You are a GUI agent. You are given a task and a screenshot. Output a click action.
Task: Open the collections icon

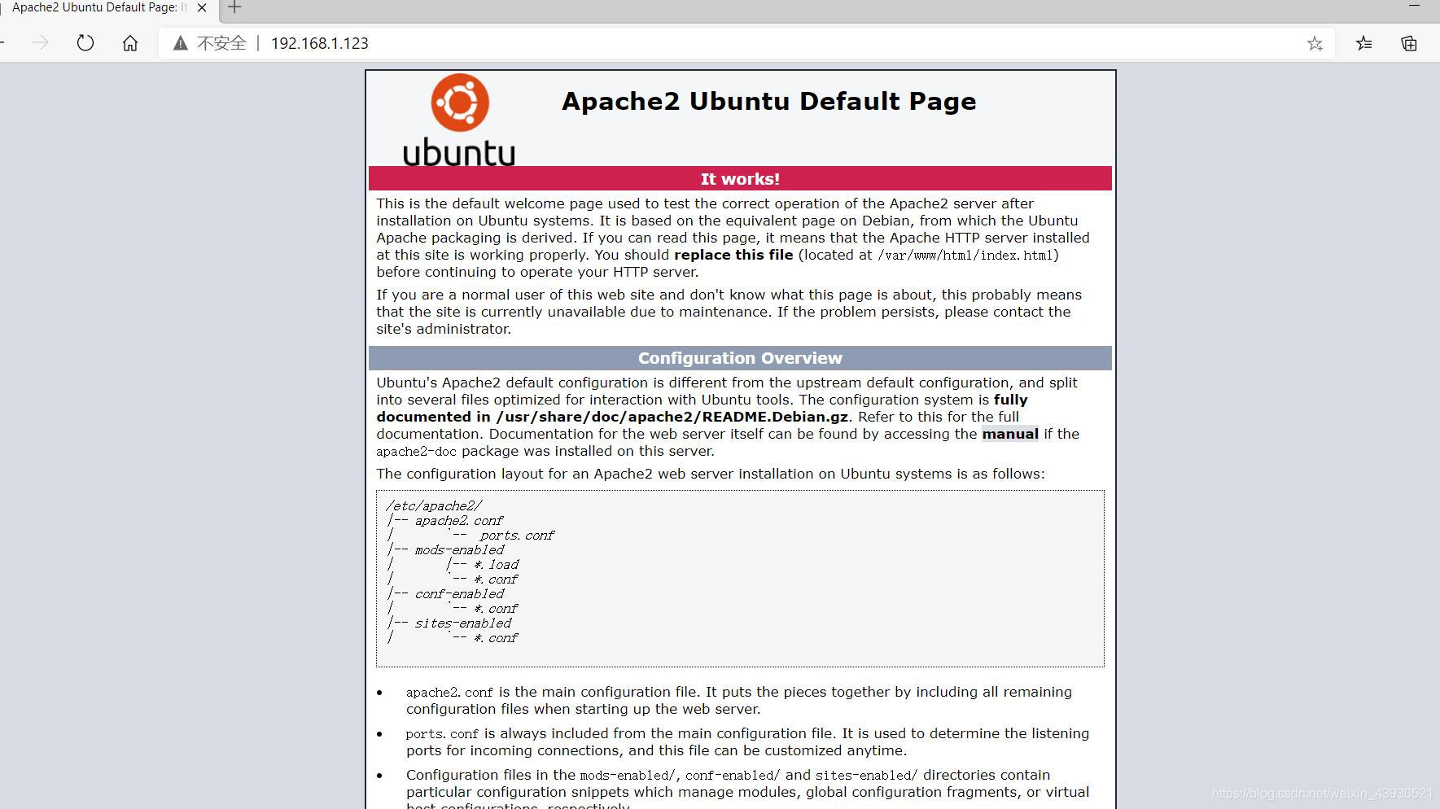1409,43
